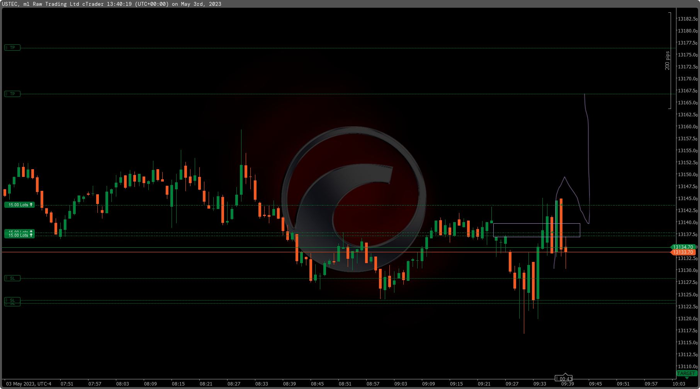Select the second TP label near 13167.5
The height and width of the screenshot is (389, 700).
(12, 93)
